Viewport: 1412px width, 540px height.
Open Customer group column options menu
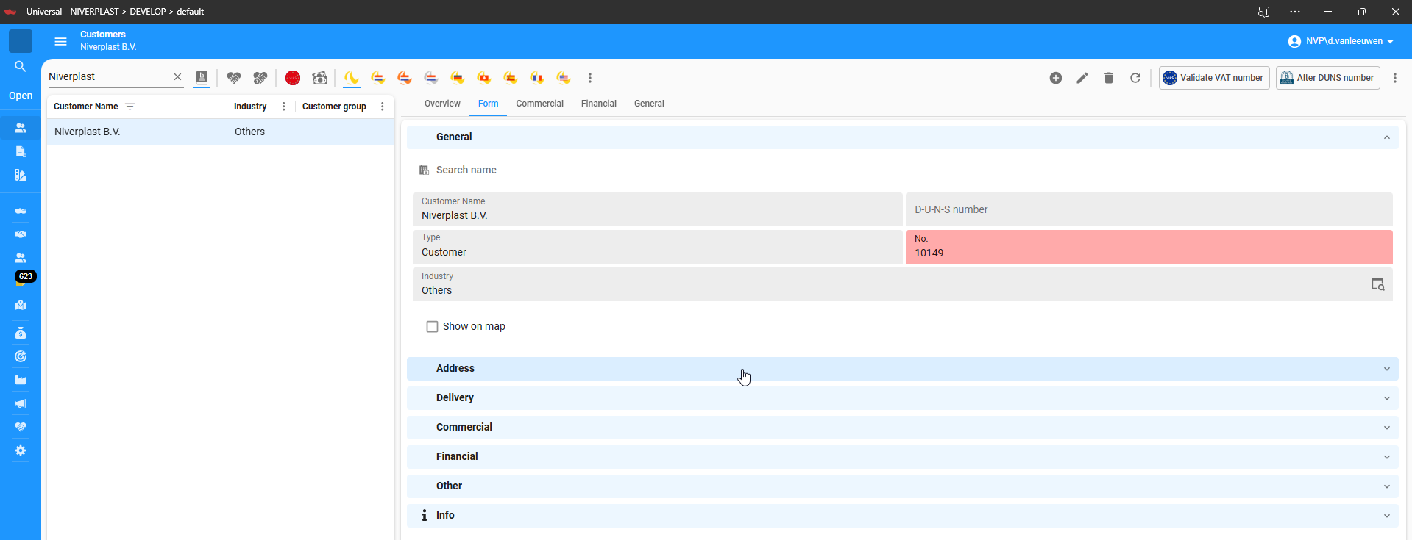click(383, 107)
